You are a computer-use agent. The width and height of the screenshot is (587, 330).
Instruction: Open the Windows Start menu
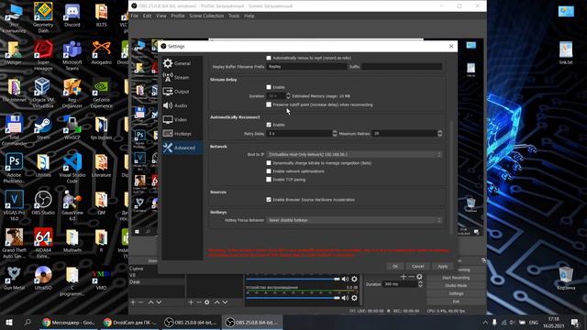coord(9,322)
